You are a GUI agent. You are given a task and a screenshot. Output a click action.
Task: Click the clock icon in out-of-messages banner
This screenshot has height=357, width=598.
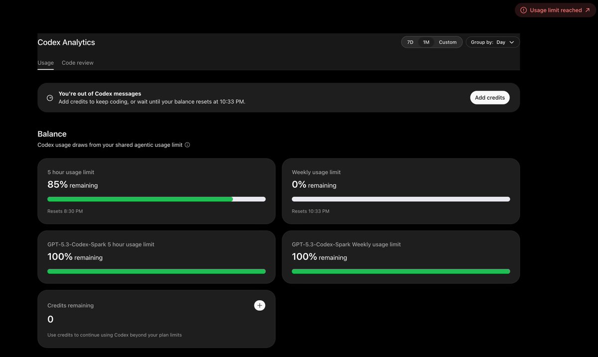(50, 98)
